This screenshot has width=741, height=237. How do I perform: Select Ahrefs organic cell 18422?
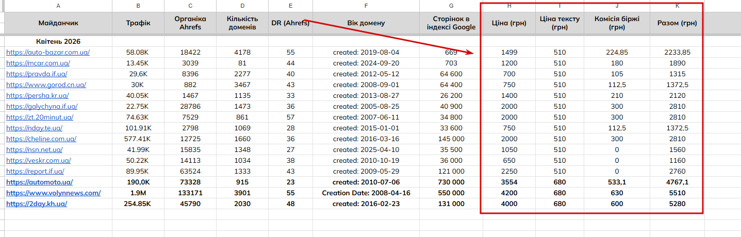(x=190, y=53)
